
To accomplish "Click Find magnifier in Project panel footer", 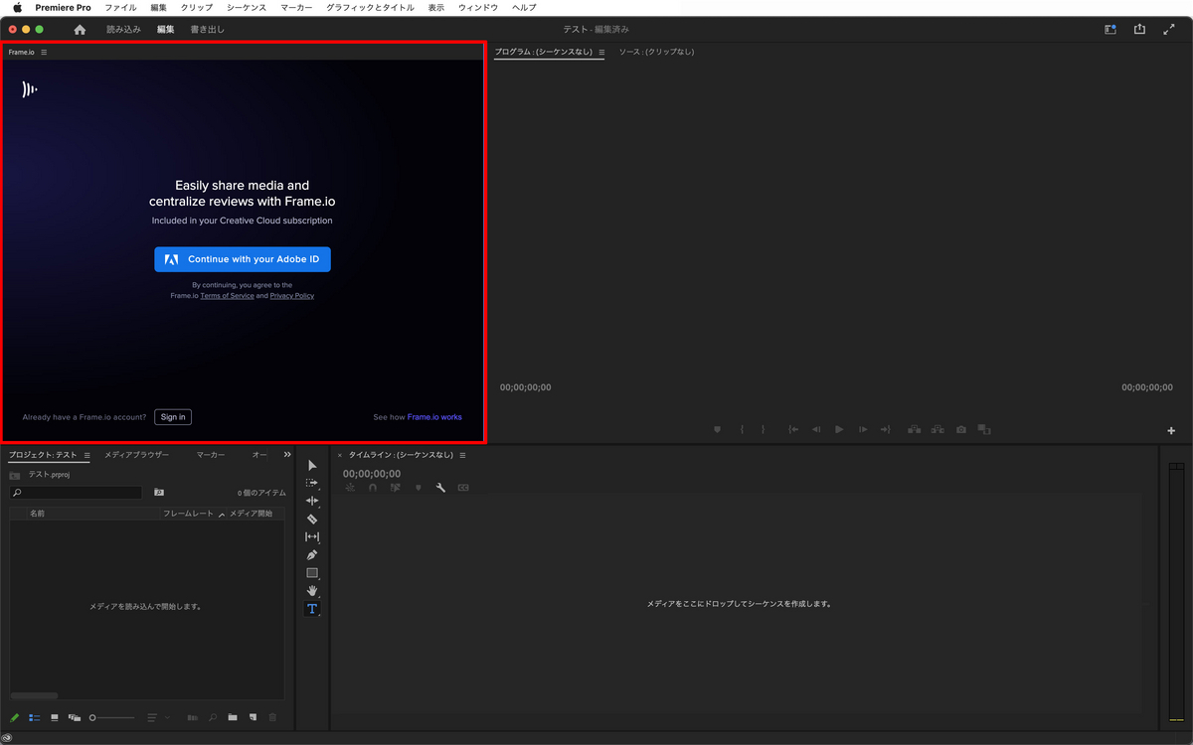I will (x=213, y=717).
